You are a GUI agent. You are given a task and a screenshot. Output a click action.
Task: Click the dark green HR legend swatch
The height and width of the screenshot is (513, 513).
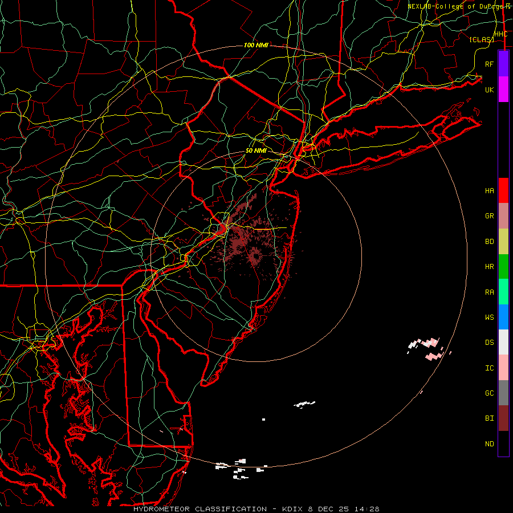[503, 267]
